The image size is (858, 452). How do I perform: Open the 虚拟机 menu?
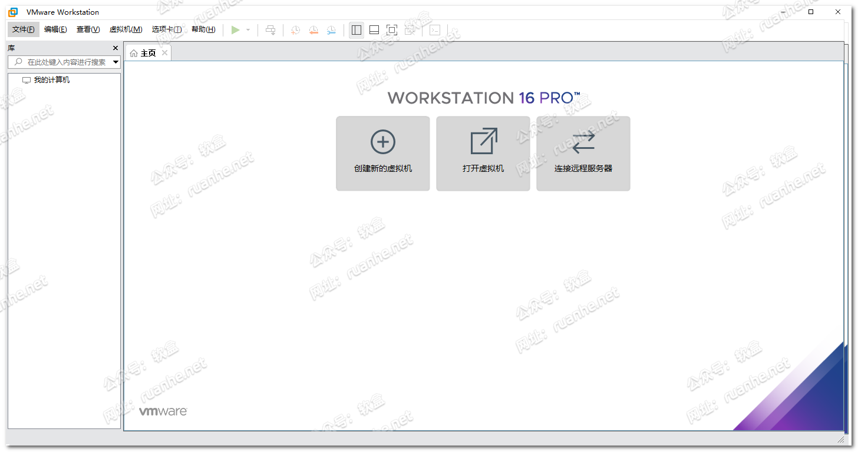tap(126, 29)
